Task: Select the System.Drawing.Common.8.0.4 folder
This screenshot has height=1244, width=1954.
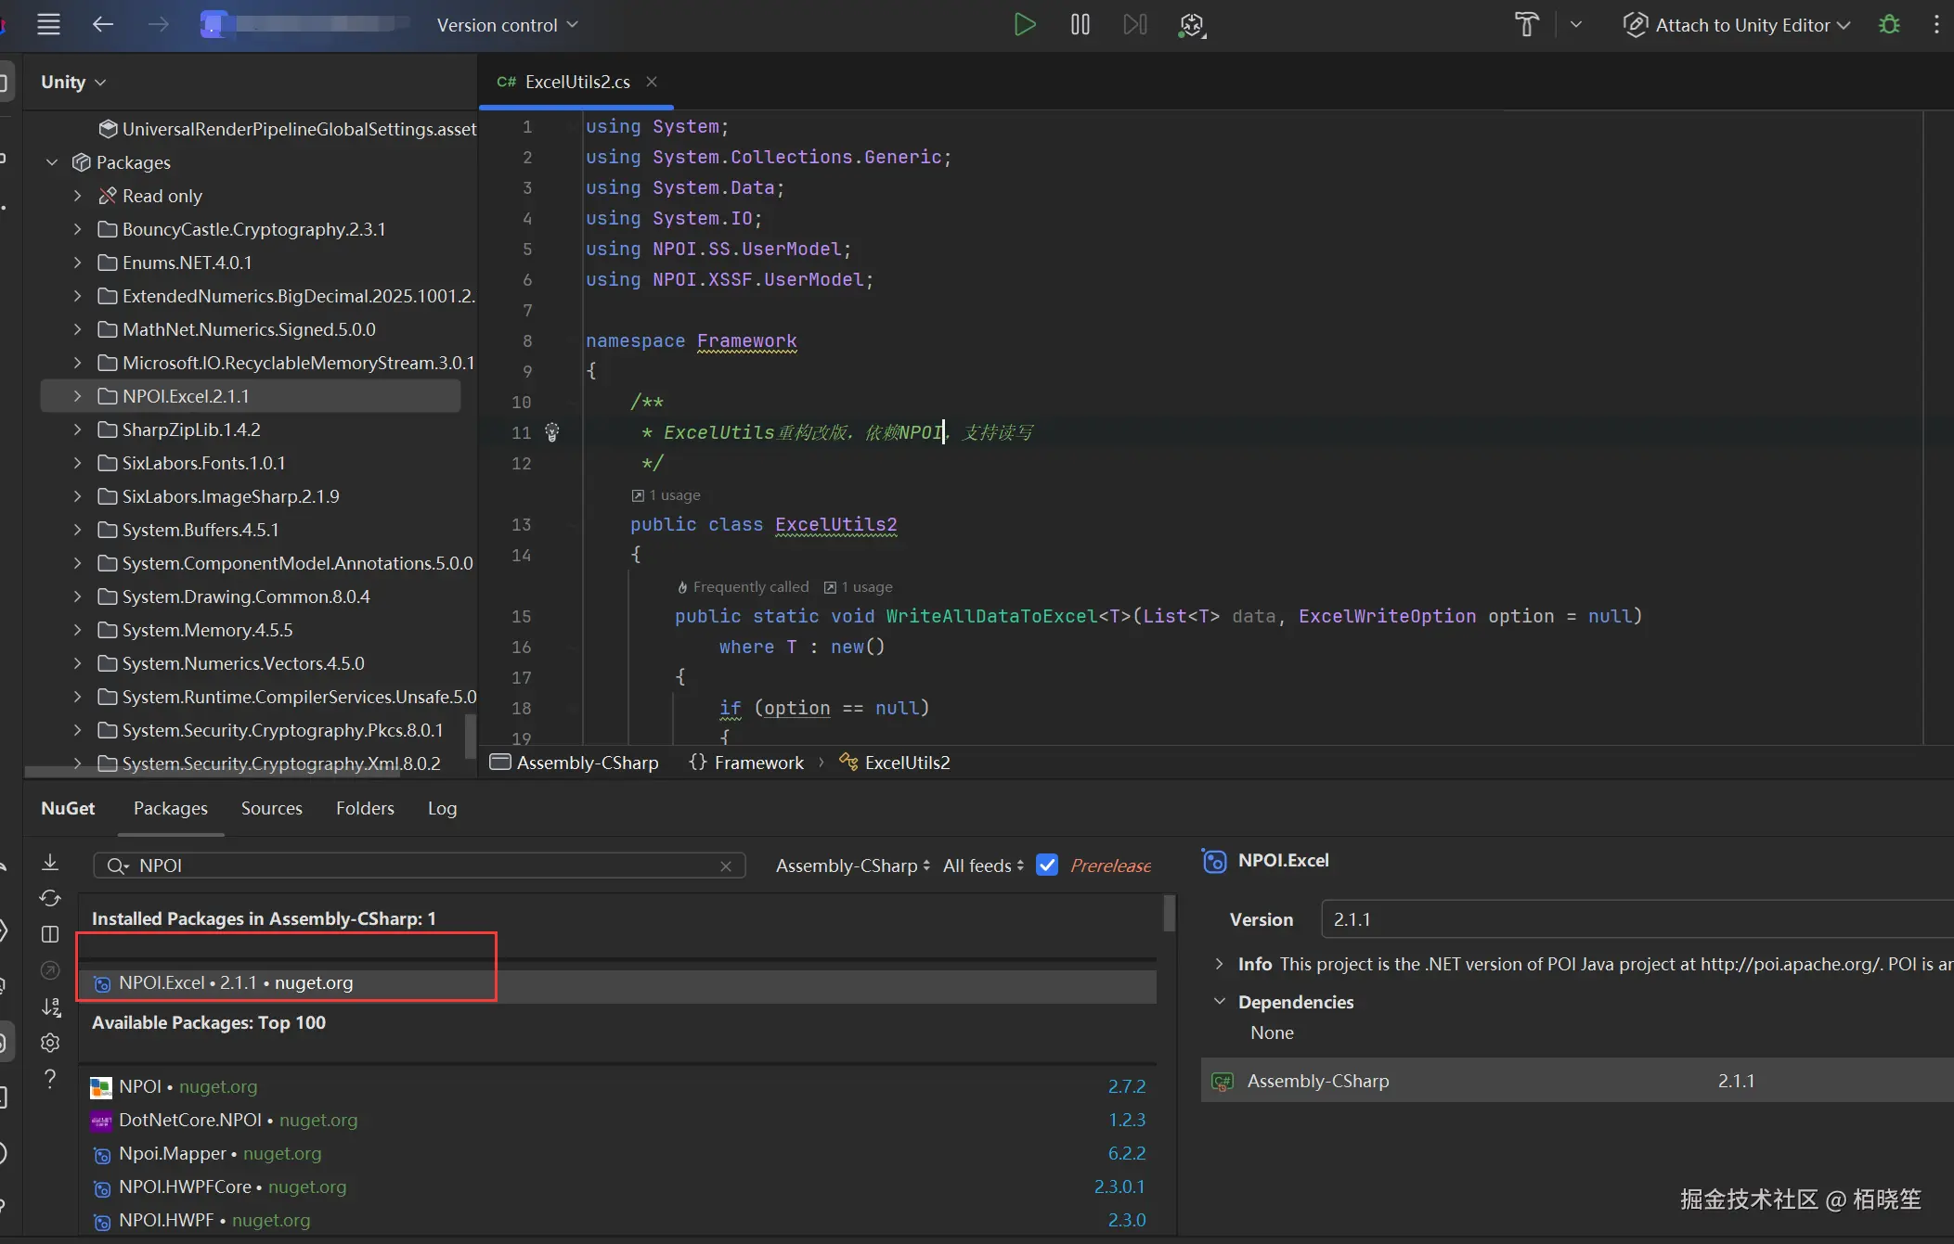Action: 246,596
